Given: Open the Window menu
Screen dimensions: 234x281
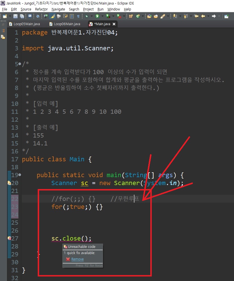Looking at the screenshot, I should [114, 9].
